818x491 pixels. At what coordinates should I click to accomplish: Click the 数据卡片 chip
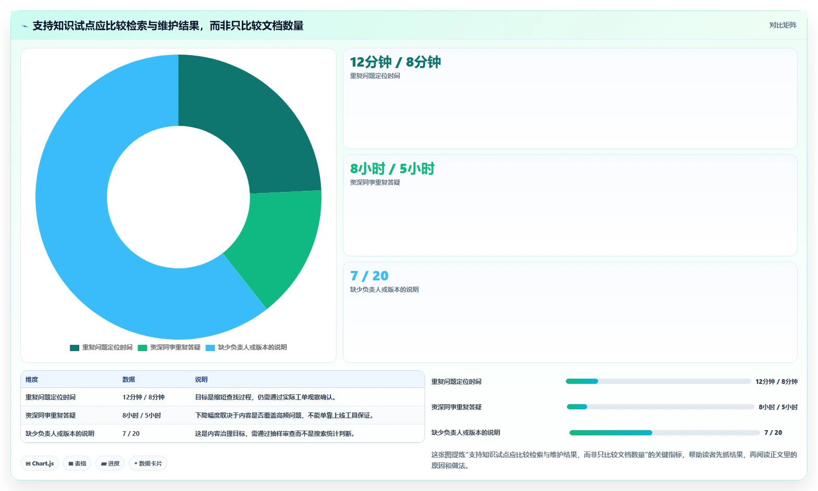point(148,463)
